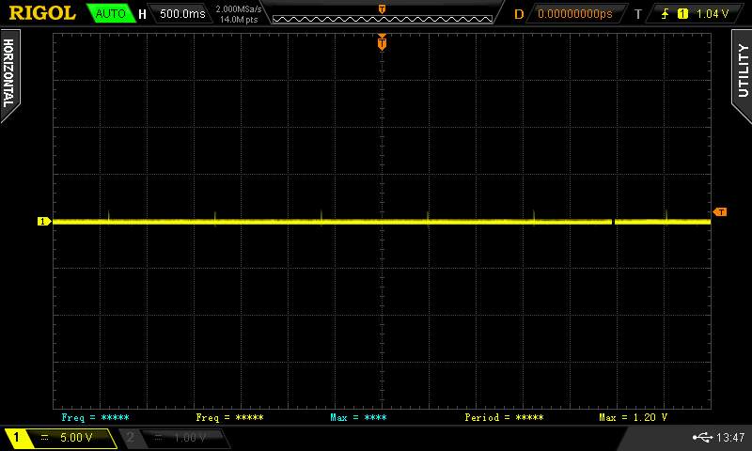Toggle channel 1 with the 5.00 V label
This screenshot has width=752, height=451.
59,438
